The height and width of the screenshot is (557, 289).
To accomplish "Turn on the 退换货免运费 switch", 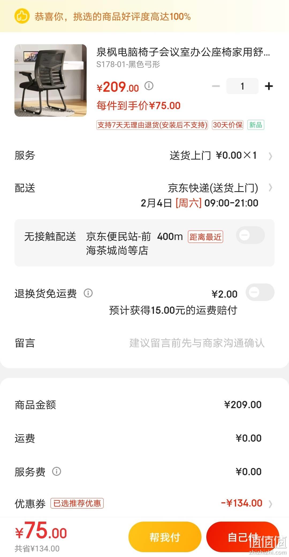I will point(260,292).
